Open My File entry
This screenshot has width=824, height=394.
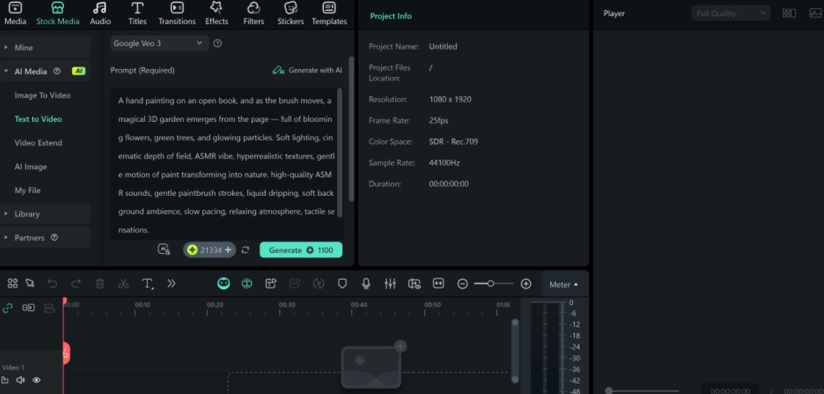(27, 190)
